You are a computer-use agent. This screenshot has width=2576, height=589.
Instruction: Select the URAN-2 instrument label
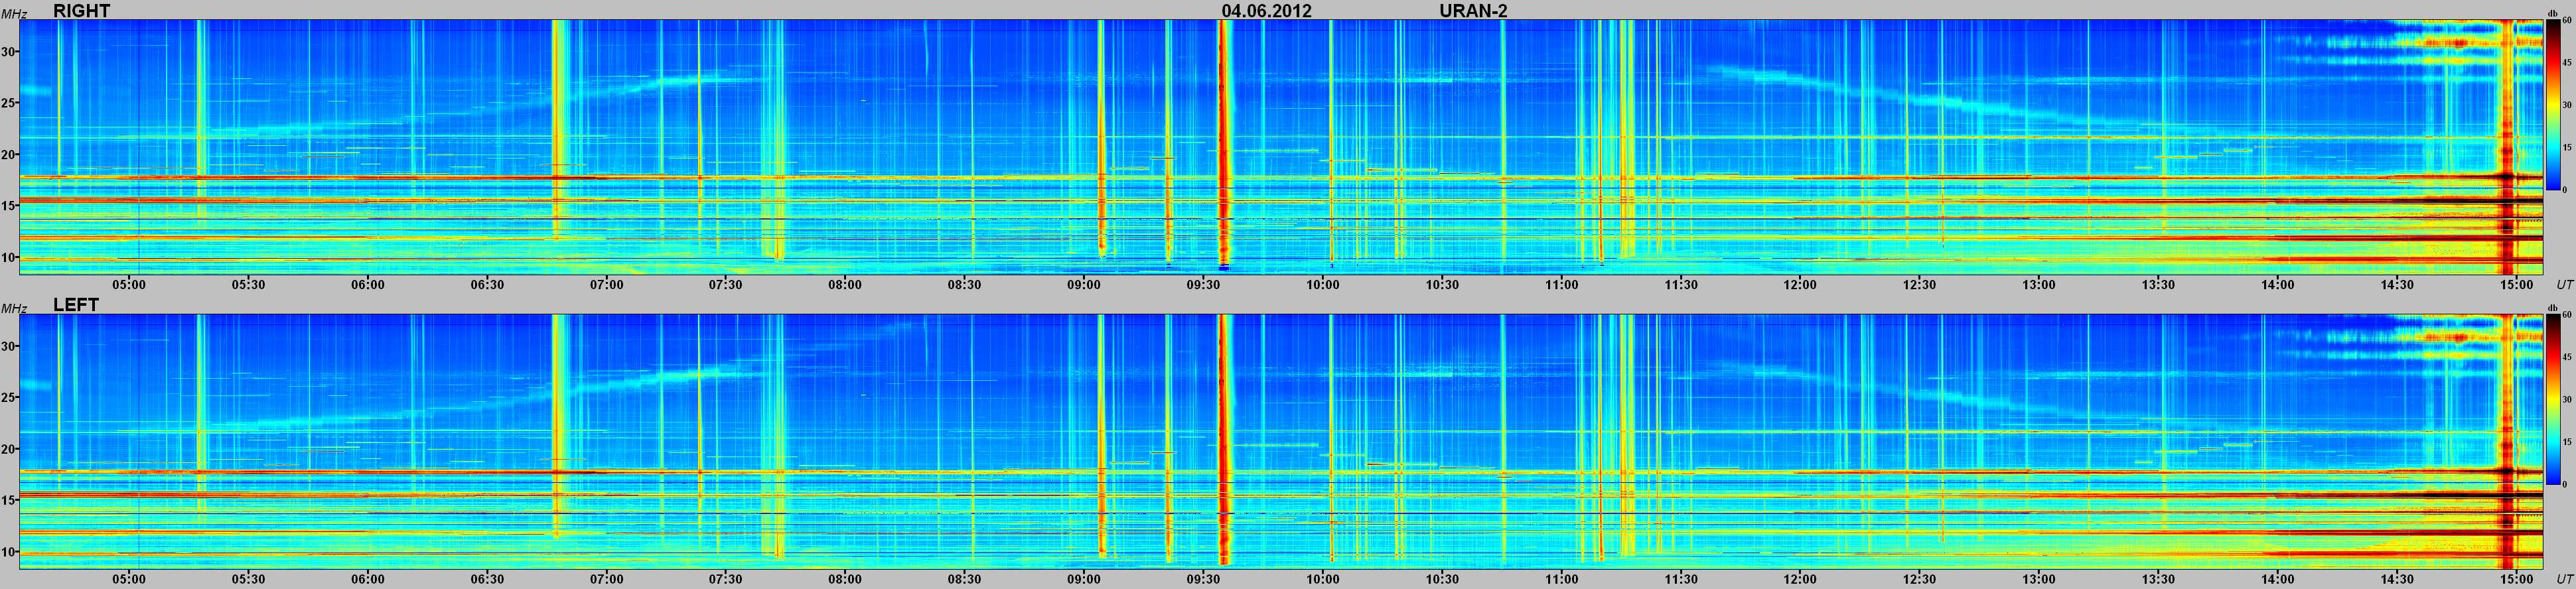(1473, 10)
